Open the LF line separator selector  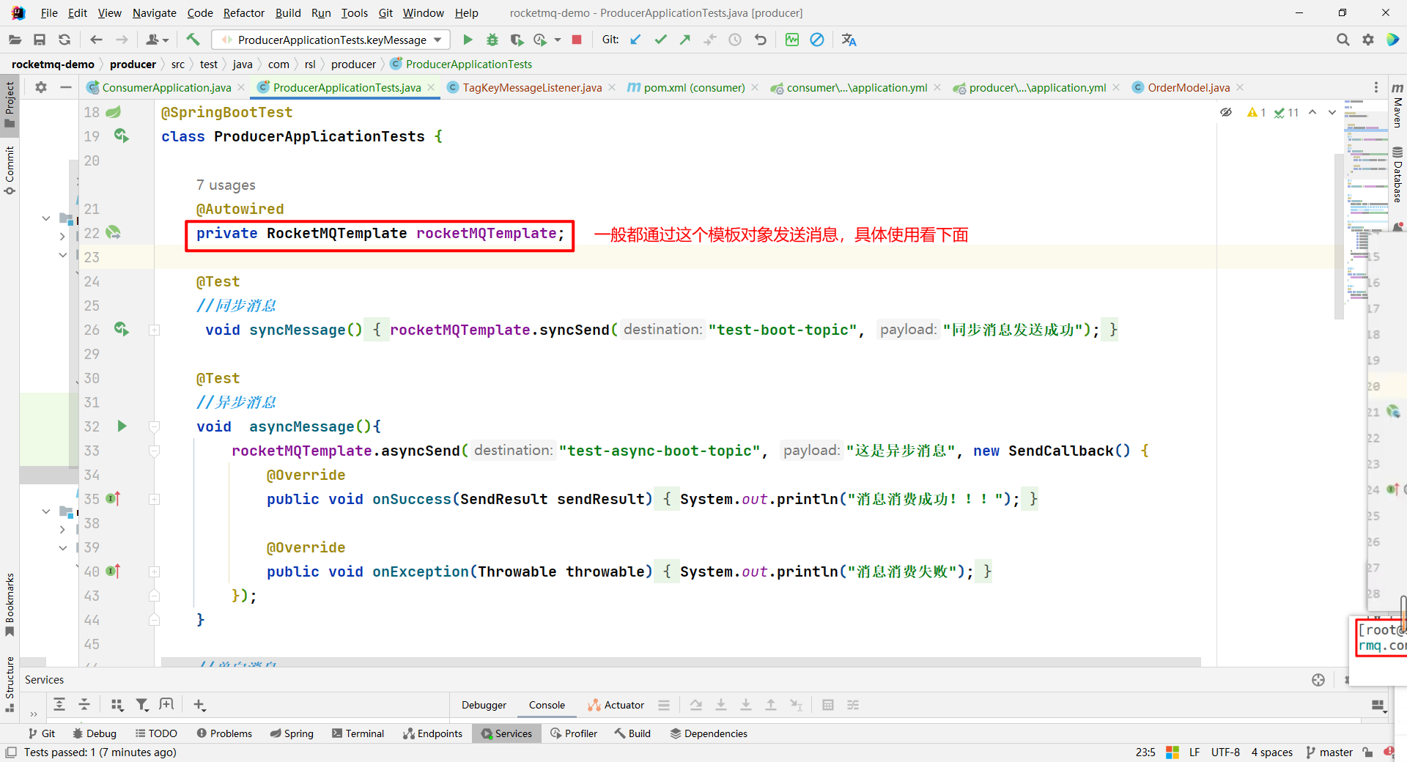coord(1194,752)
